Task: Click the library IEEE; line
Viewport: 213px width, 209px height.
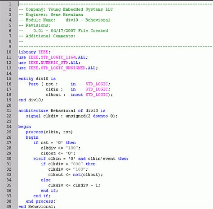Action: (35, 52)
